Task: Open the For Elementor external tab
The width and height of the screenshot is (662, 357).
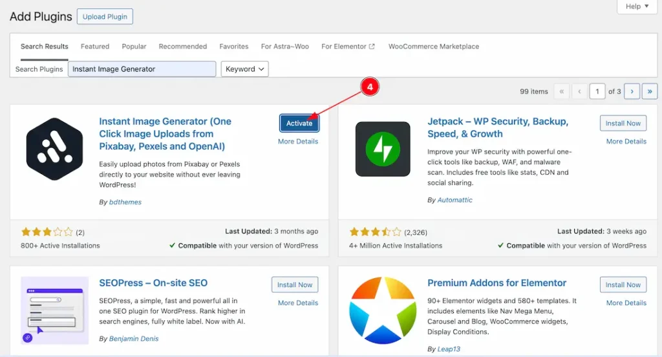Action: click(x=348, y=47)
